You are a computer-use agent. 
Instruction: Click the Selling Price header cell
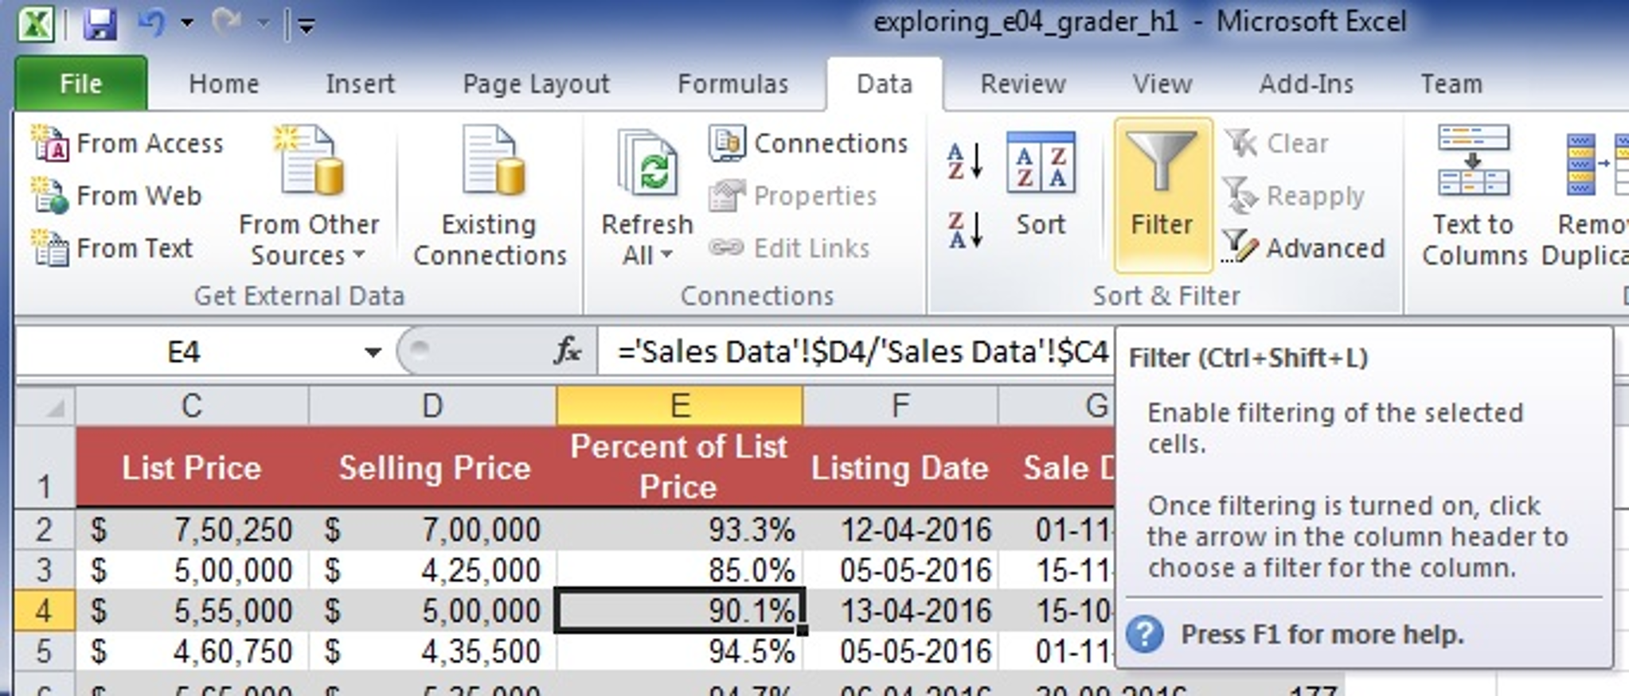(433, 468)
